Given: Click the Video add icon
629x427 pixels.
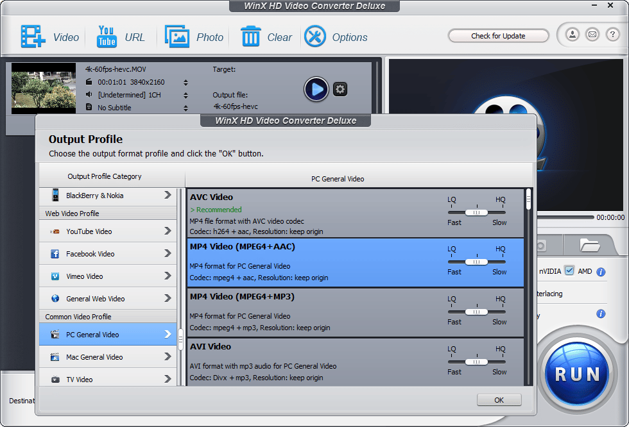Looking at the screenshot, I should (33, 37).
